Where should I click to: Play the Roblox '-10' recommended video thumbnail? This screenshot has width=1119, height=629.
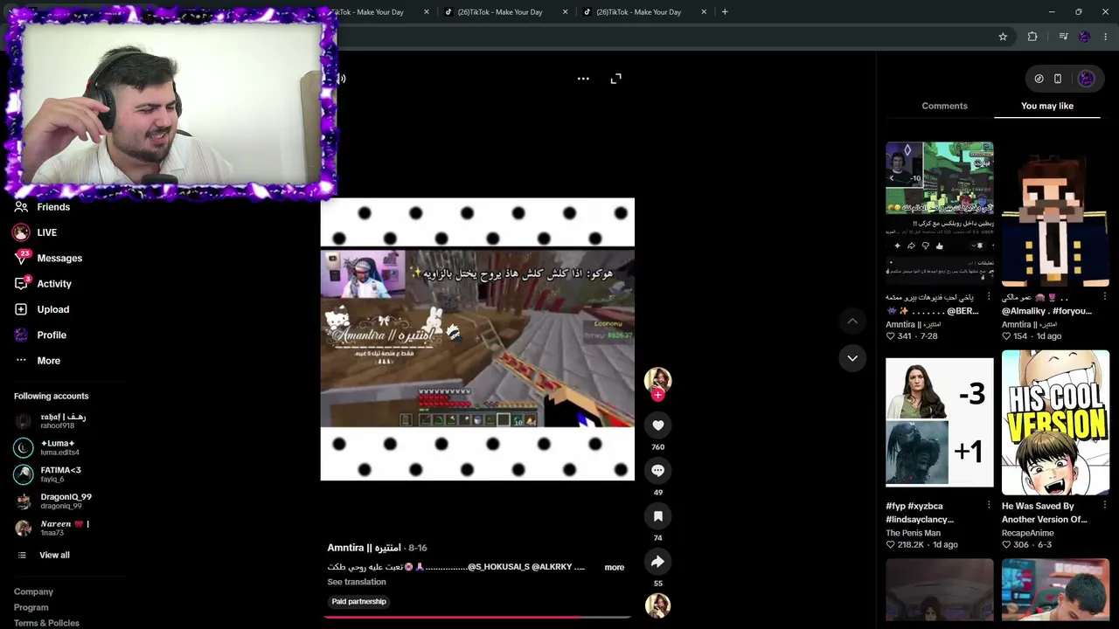[x=940, y=214]
